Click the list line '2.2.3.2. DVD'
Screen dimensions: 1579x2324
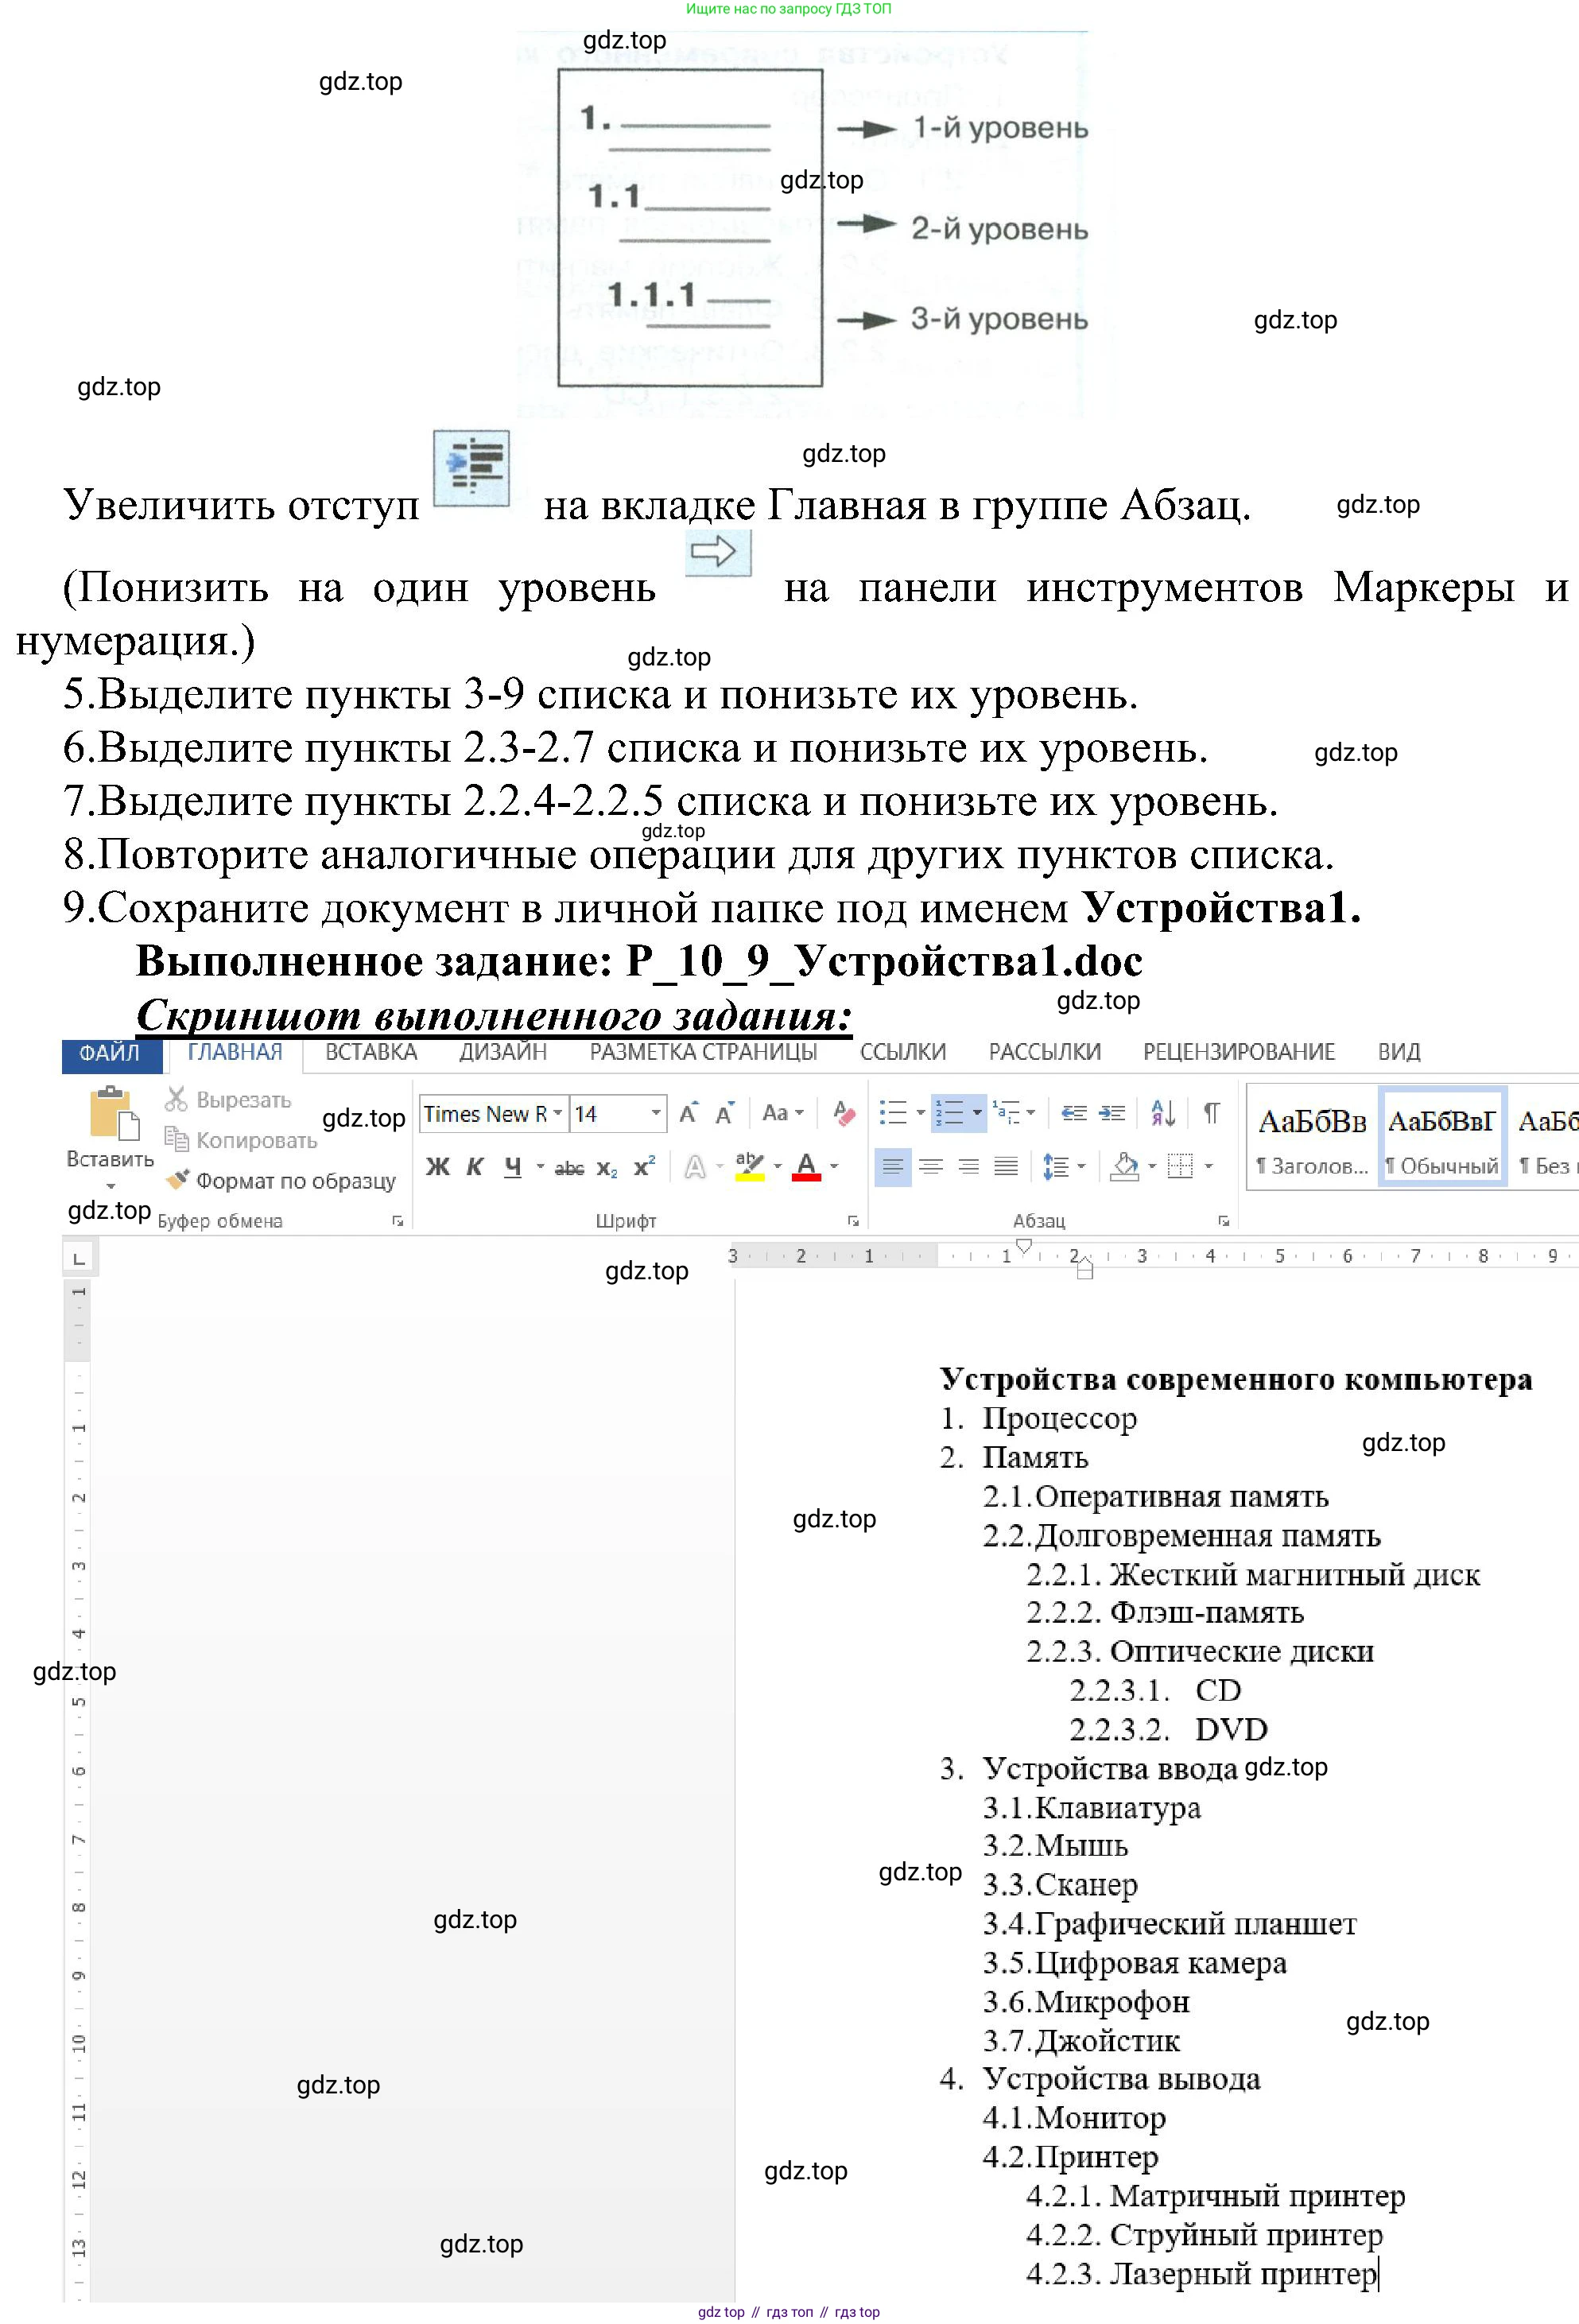pyautogui.click(x=1168, y=1729)
